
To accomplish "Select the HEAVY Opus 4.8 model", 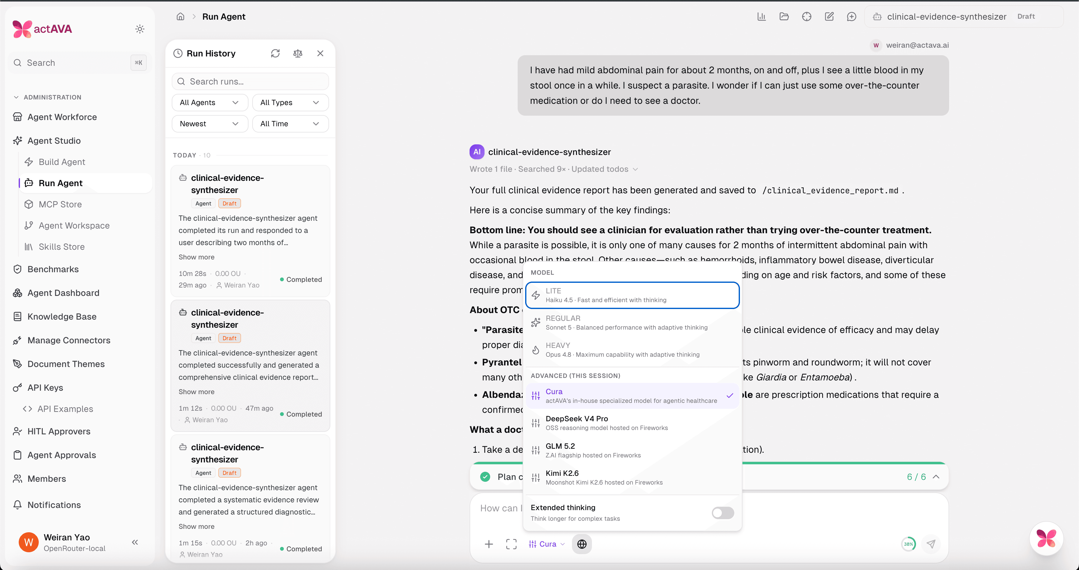I will (x=632, y=350).
